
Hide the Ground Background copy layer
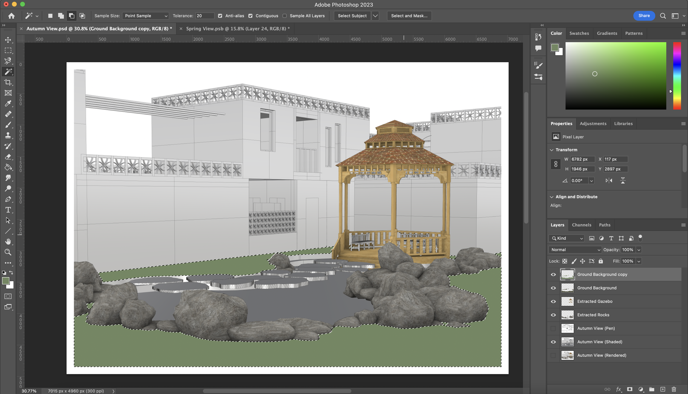point(553,275)
